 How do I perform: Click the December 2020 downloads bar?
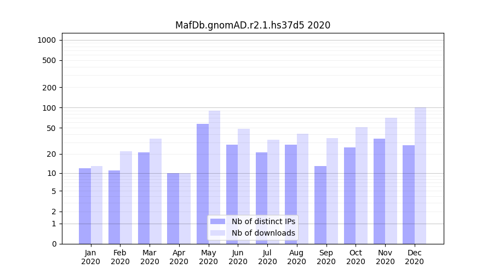pyautogui.click(x=420, y=175)
